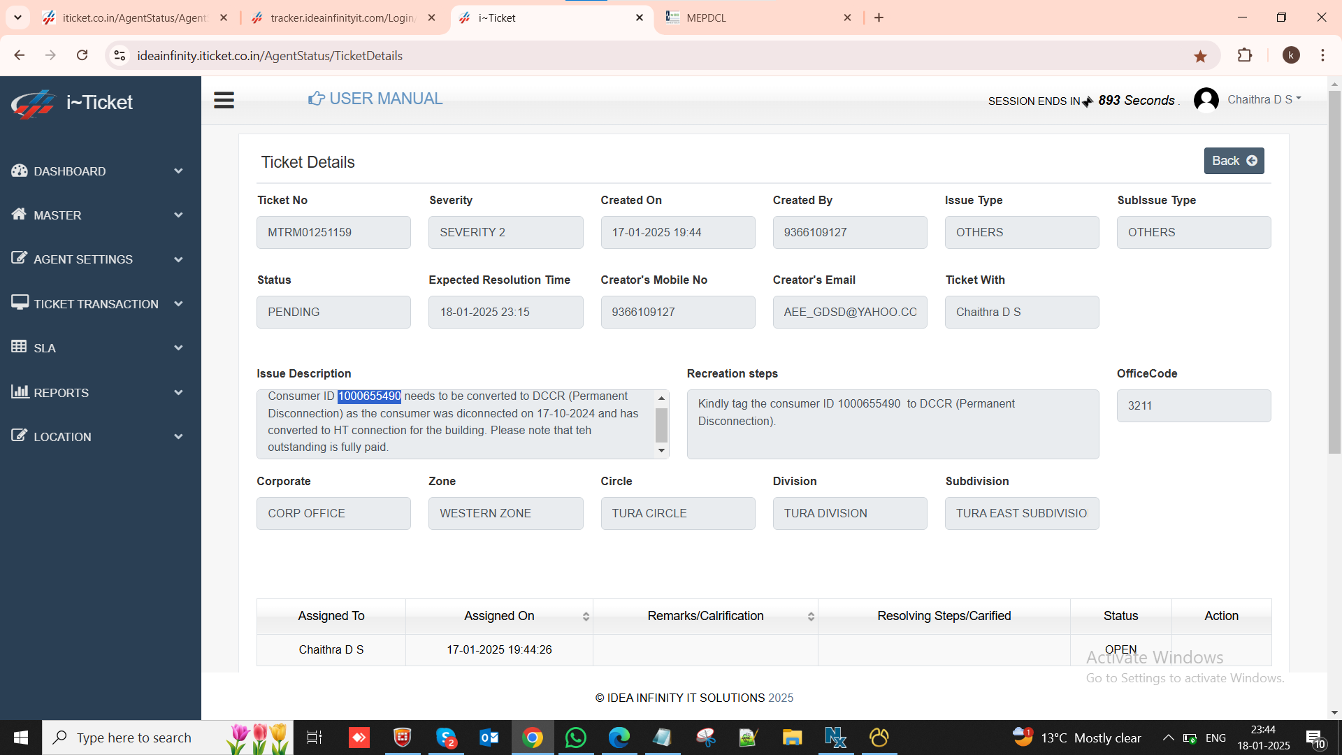Click the Dashboard gauge icon
1342x755 pixels.
[20, 171]
